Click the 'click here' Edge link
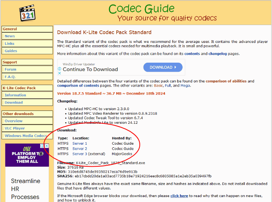 179,196
